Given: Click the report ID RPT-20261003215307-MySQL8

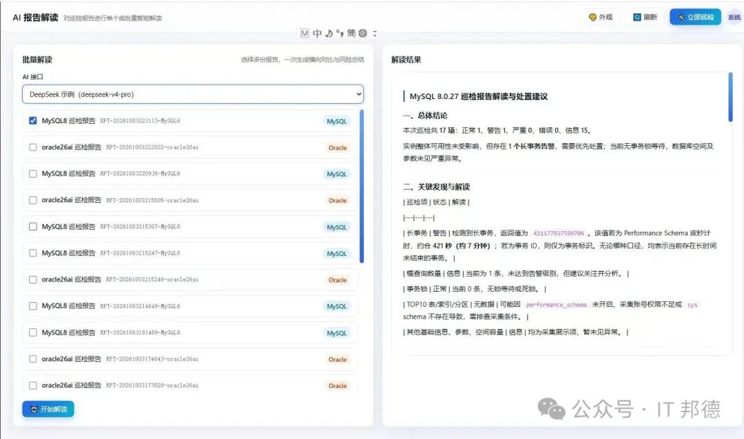Looking at the screenshot, I should pos(140,227).
